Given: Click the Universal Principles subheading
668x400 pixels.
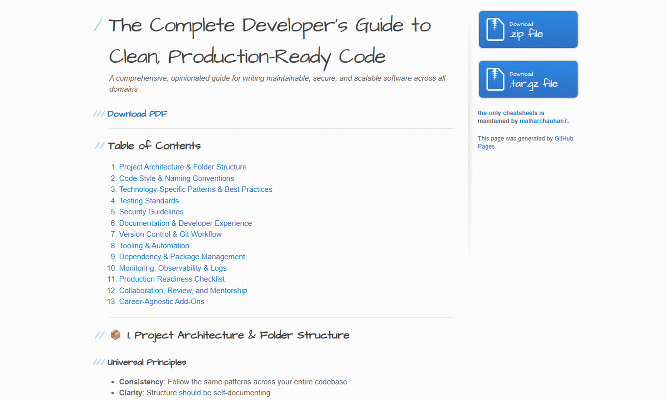Looking at the screenshot, I should (x=147, y=363).
